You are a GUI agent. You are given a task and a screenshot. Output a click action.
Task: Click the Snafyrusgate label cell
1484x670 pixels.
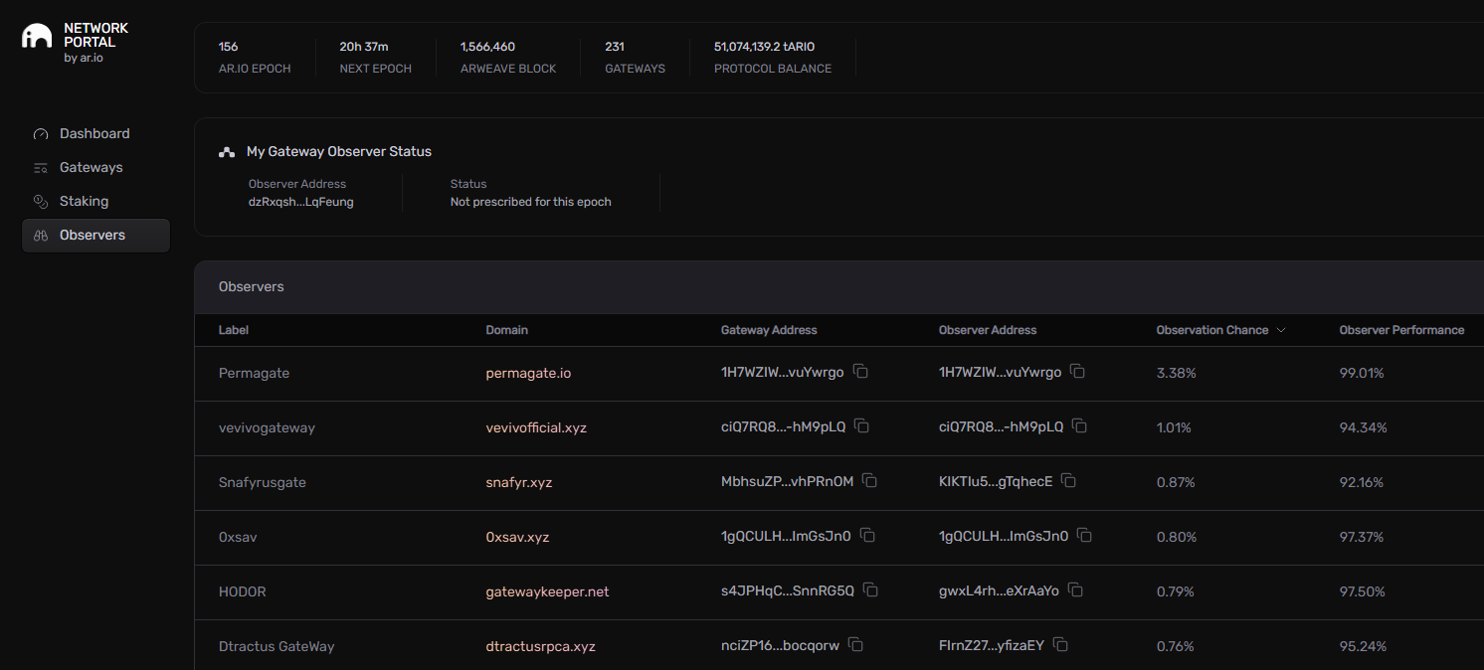(x=263, y=482)
